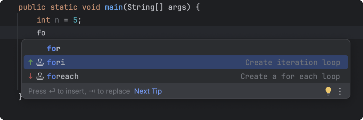The width and height of the screenshot is (363, 120).
Task: Click the red down arrow beside foreach
Action: (x=31, y=76)
